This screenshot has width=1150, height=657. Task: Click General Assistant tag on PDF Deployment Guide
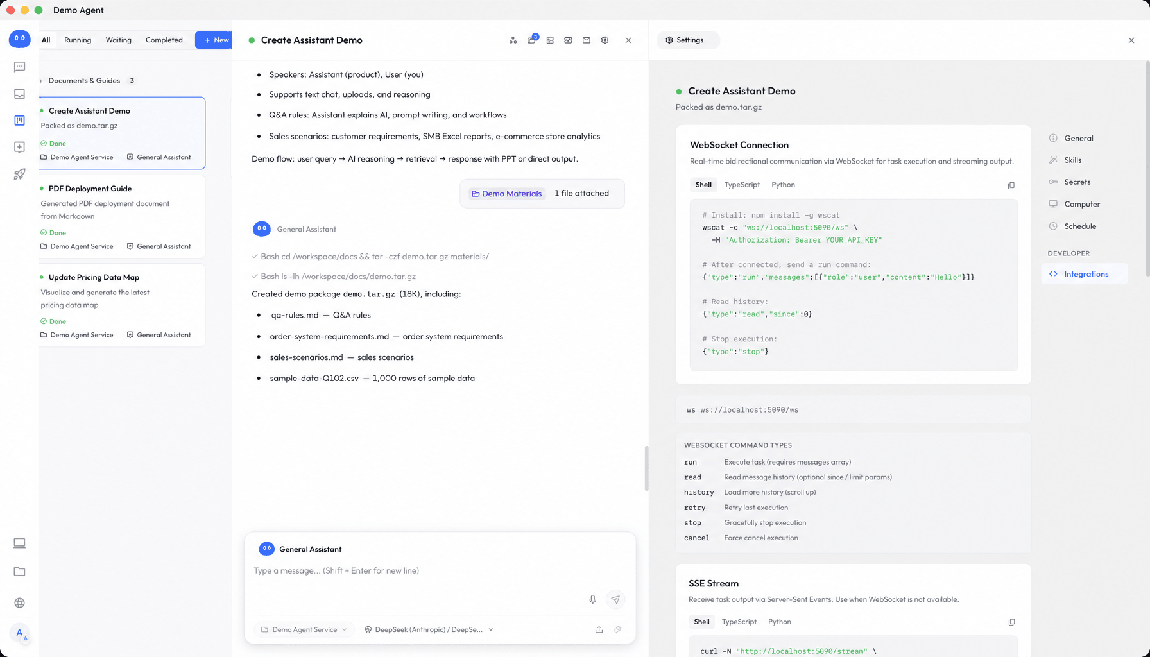pyautogui.click(x=159, y=246)
